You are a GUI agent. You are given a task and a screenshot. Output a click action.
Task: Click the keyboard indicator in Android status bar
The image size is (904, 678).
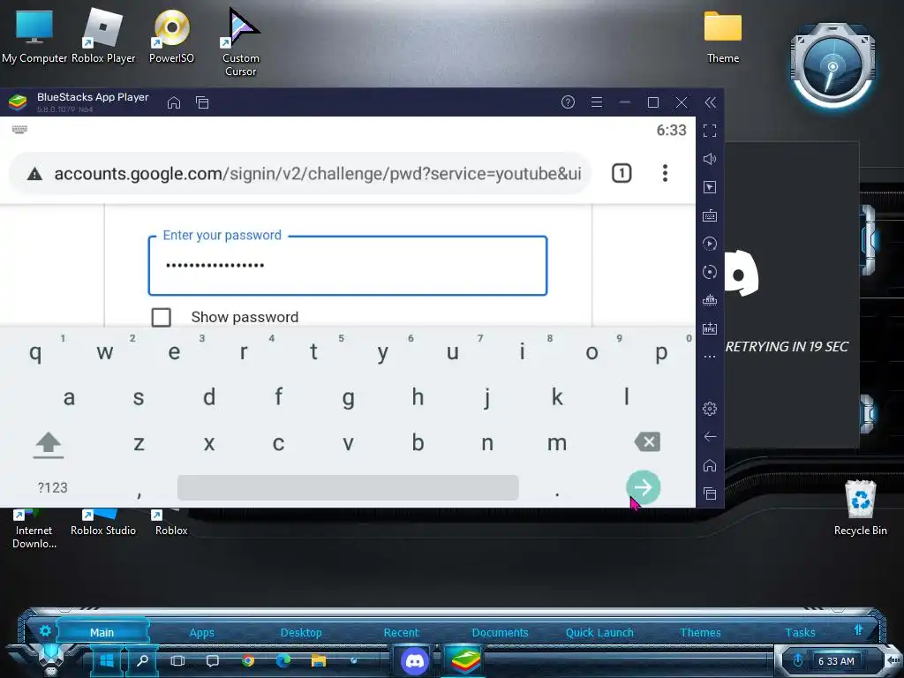tap(19, 130)
